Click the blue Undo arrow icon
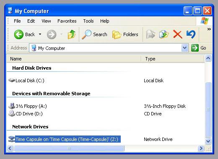This screenshot has width=218, height=159. [x=191, y=34]
